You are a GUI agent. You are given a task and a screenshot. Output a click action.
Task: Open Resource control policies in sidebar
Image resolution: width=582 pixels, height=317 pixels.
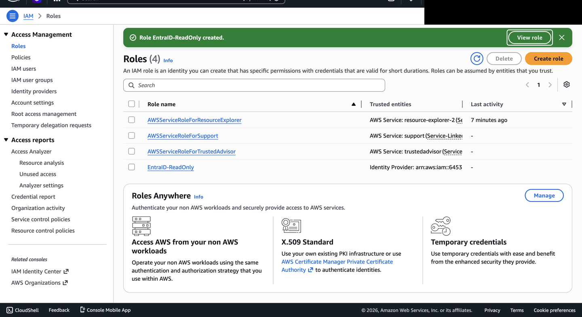pyautogui.click(x=43, y=231)
